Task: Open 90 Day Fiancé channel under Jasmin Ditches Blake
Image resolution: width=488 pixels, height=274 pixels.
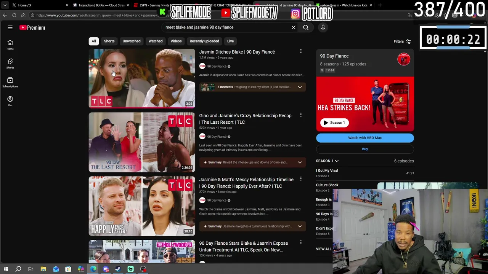Action: (x=217, y=66)
